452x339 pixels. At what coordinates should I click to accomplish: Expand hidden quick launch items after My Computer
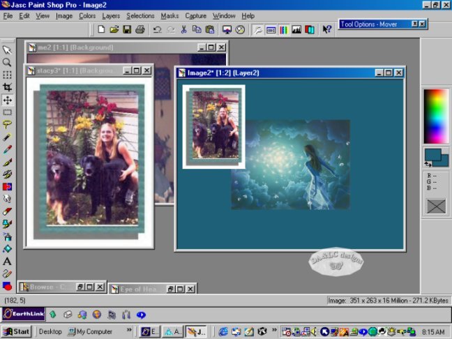click(129, 329)
